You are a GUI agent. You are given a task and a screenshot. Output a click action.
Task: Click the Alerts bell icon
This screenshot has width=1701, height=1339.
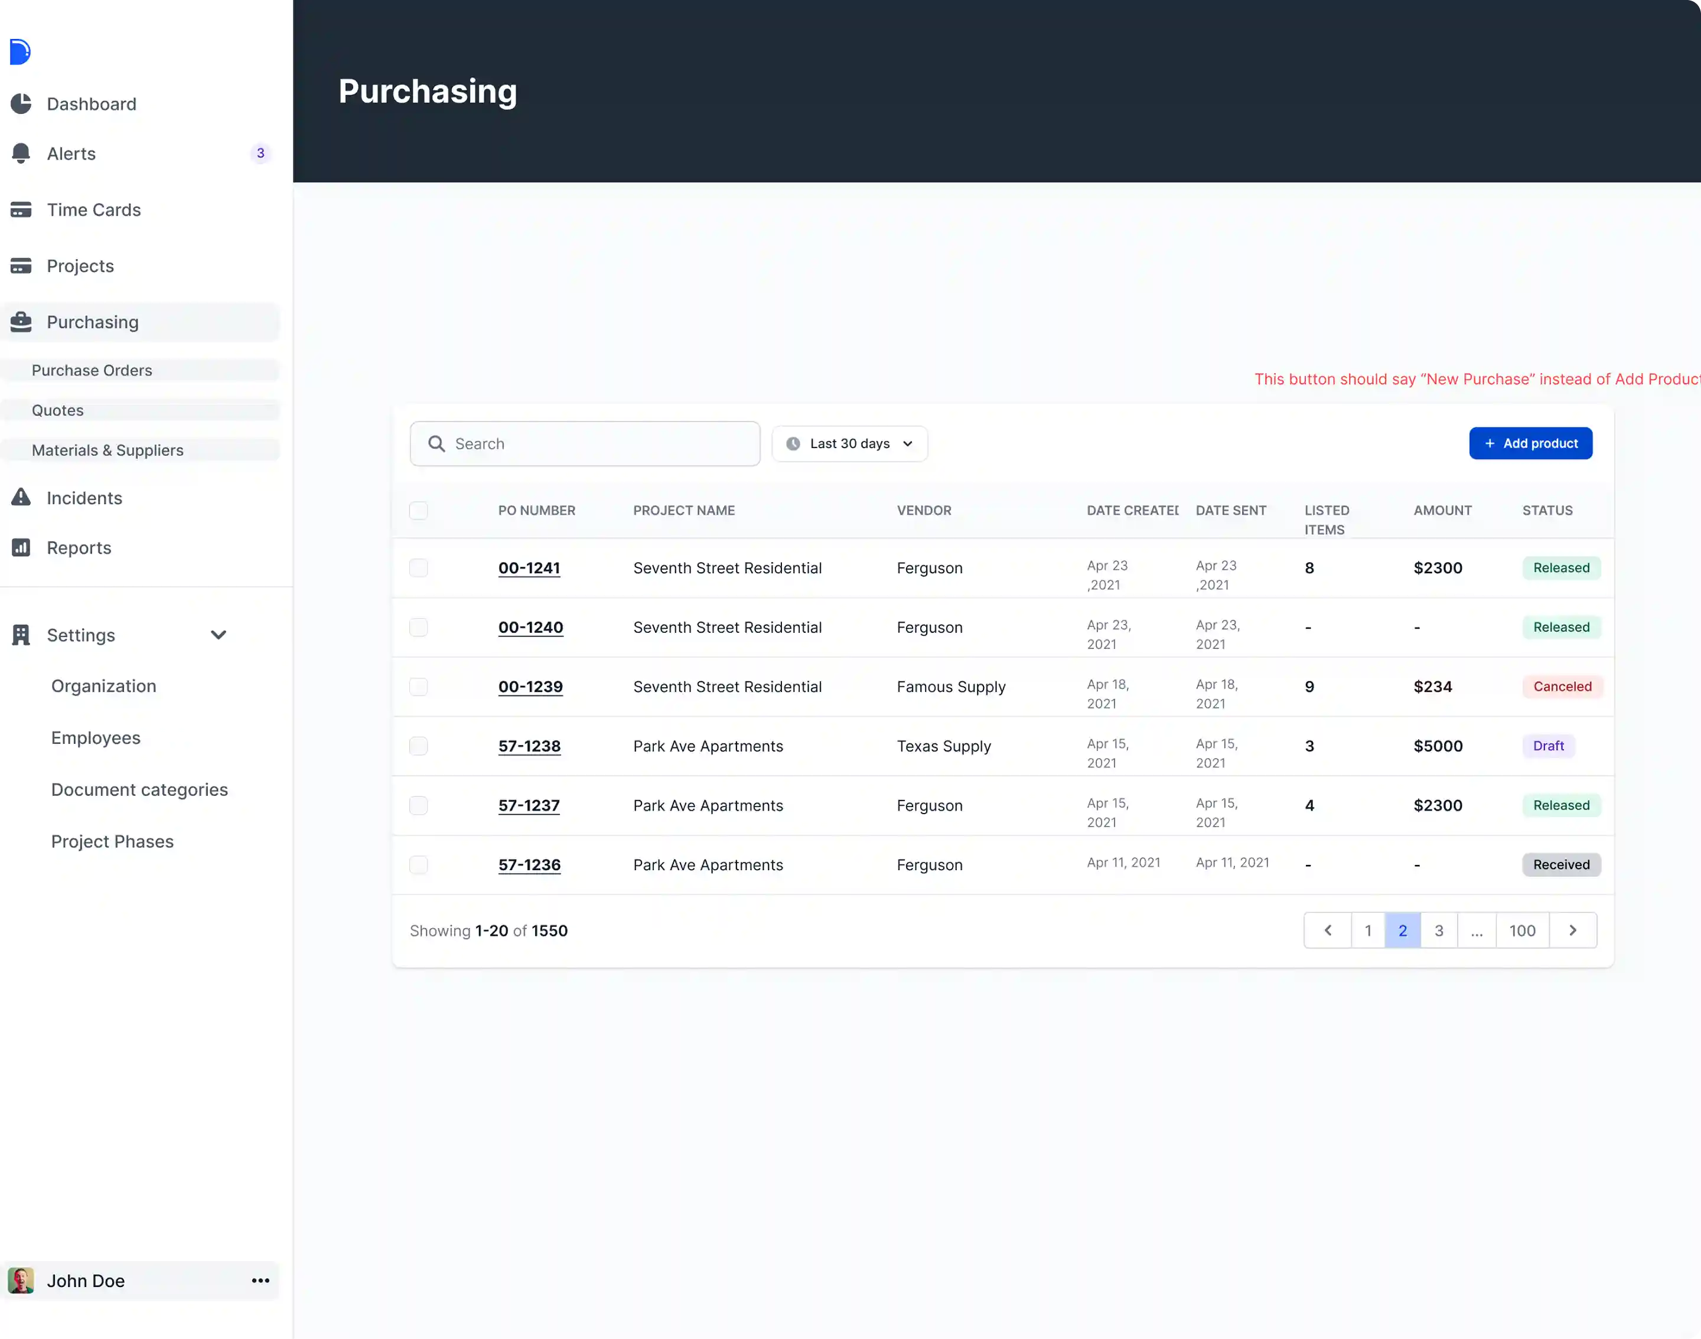pyautogui.click(x=21, y=154)
